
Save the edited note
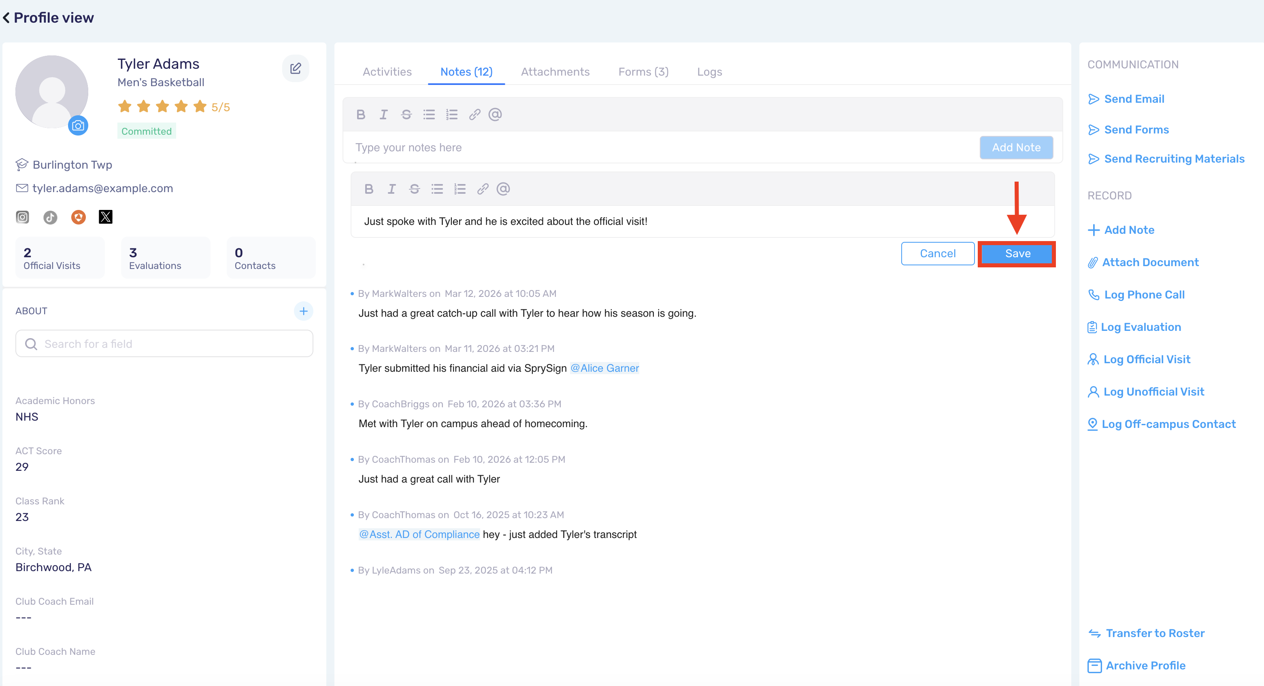click(1018, 254)
